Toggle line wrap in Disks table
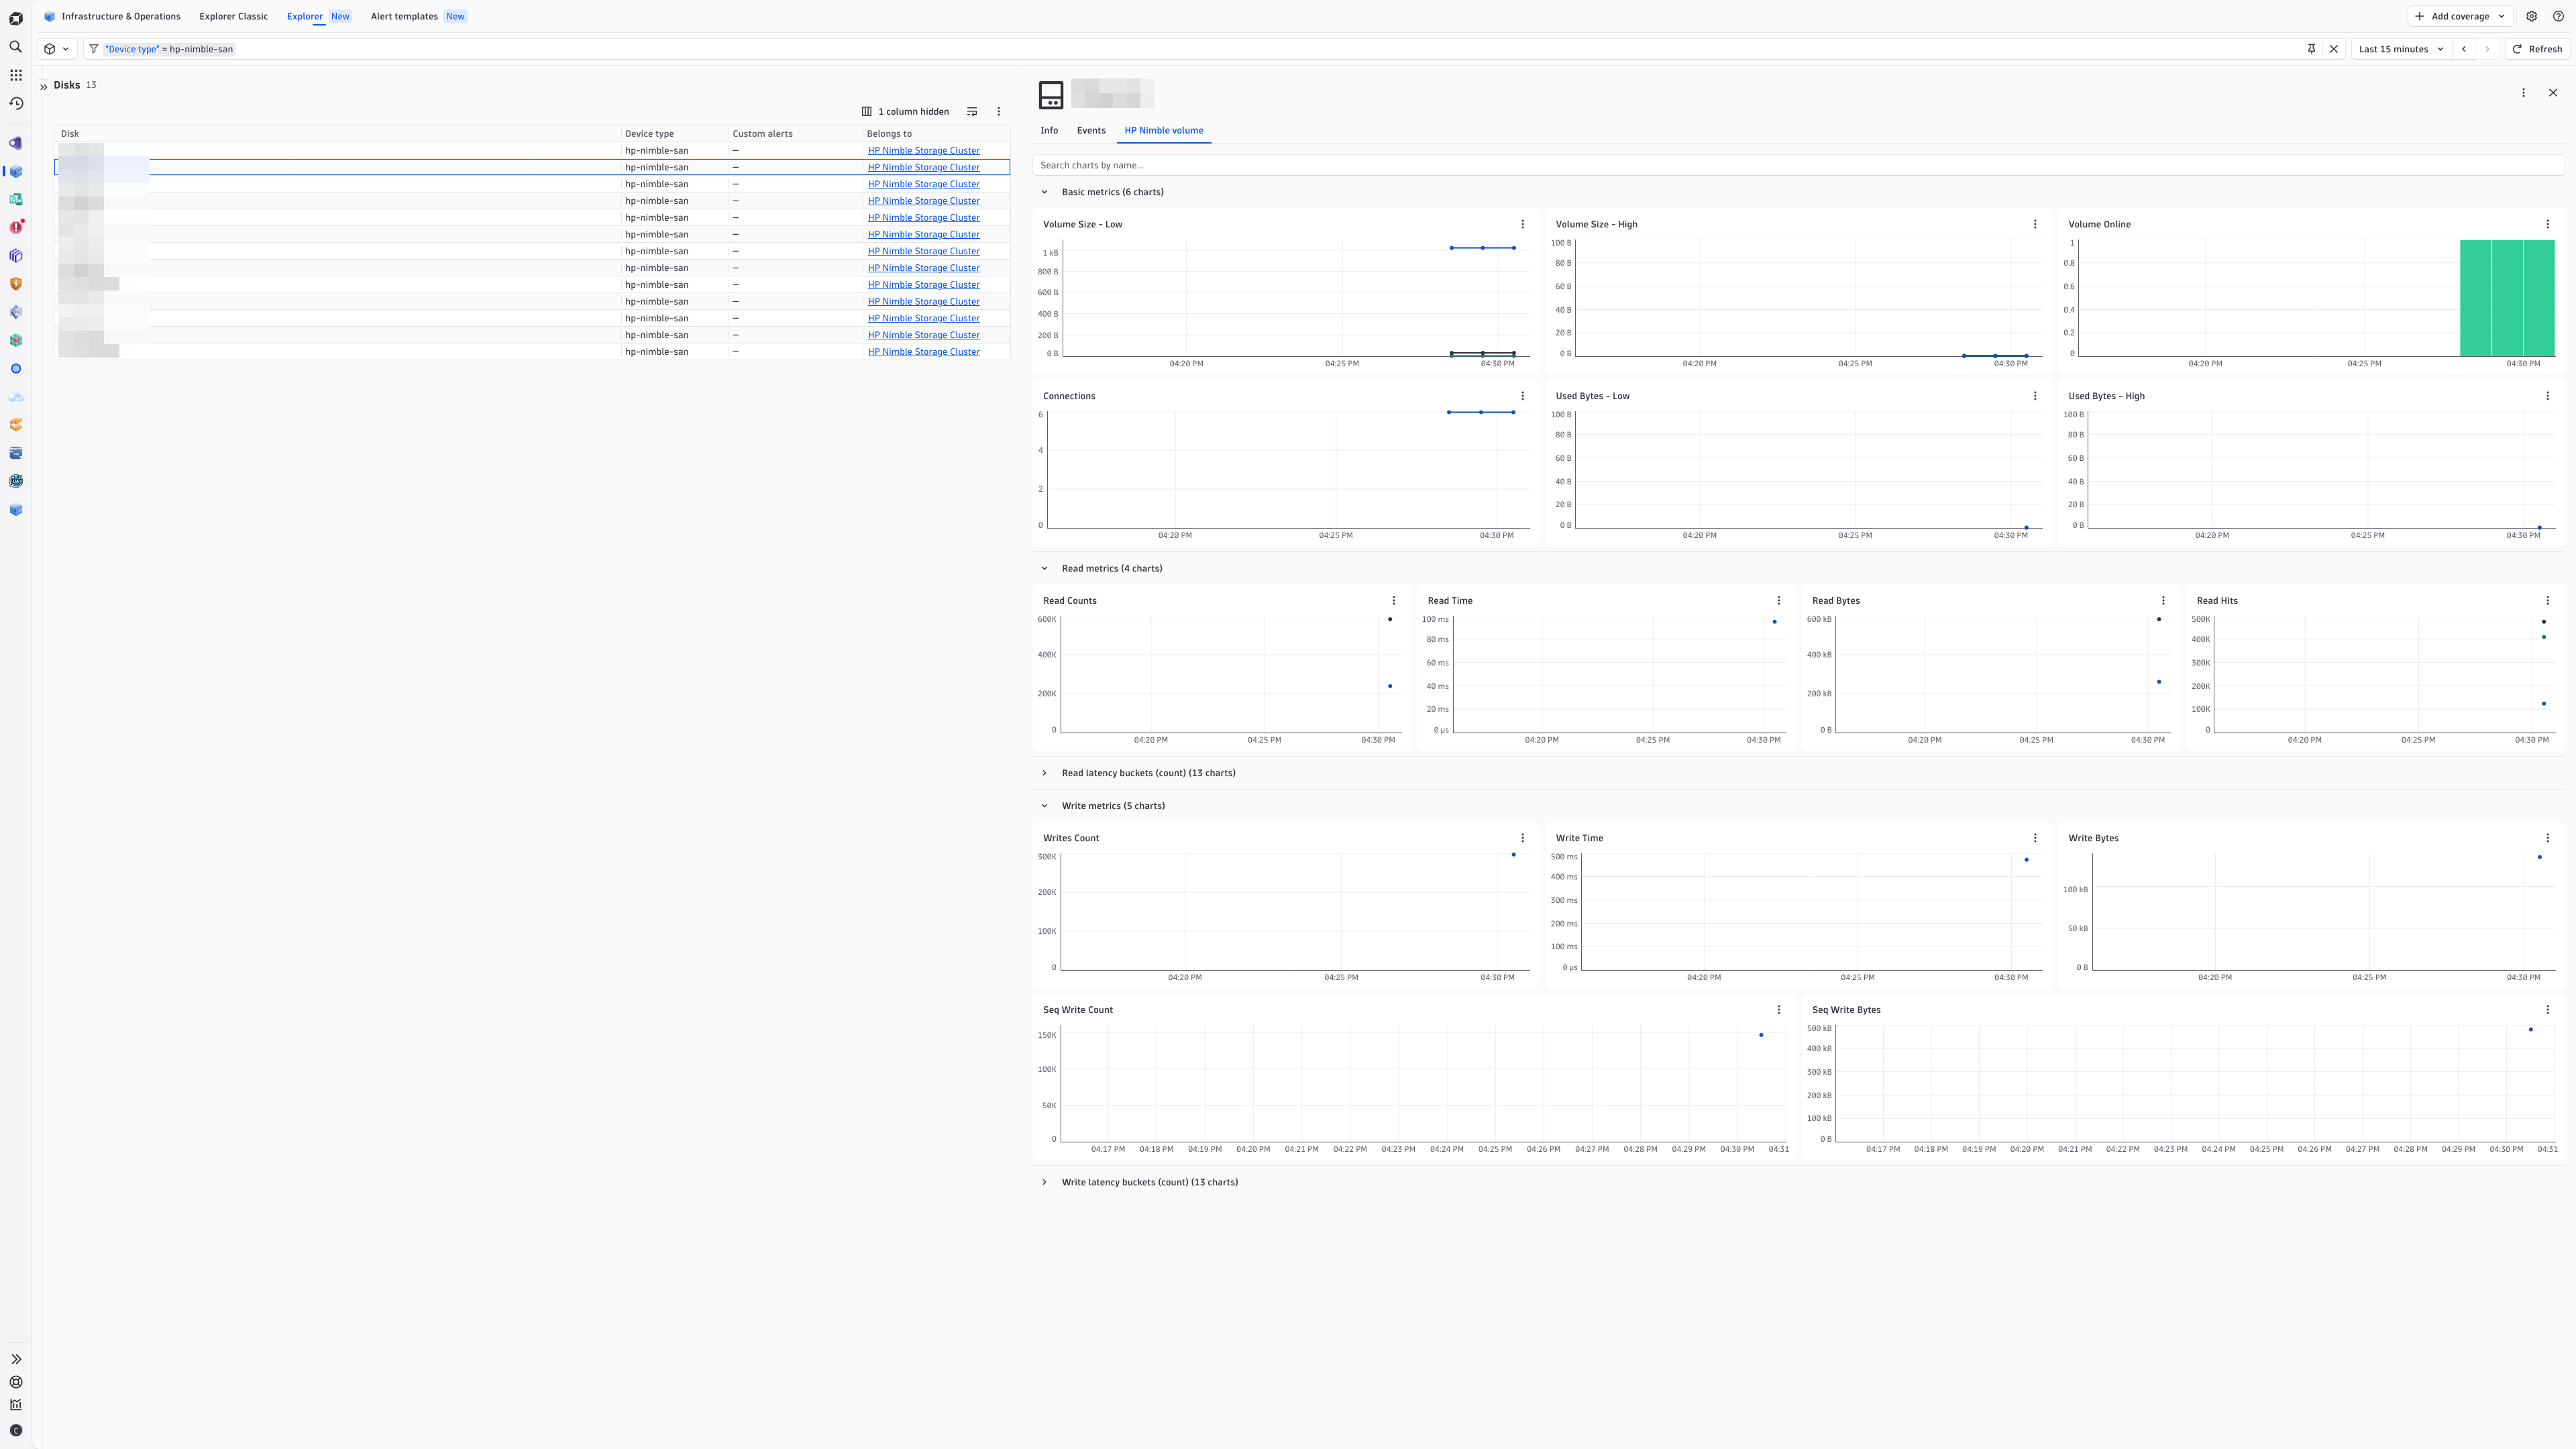Screen dimensions: 2576x1449 [972, 112]
